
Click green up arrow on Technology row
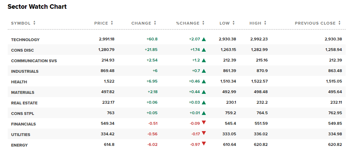click(x=204, y=39)
